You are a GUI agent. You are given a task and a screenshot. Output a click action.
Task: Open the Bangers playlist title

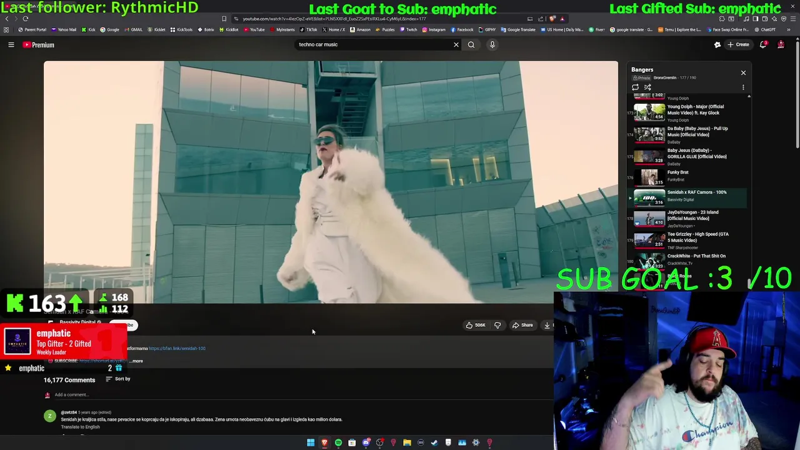click(642, 70)
